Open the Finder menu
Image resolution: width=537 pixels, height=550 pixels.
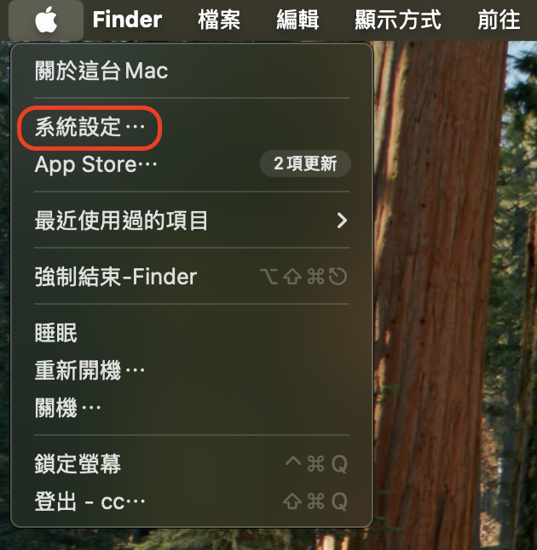[127, 20]
